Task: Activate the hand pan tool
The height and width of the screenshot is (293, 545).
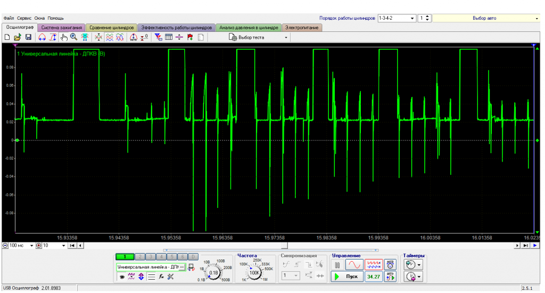Action: [x=64, y=37]
